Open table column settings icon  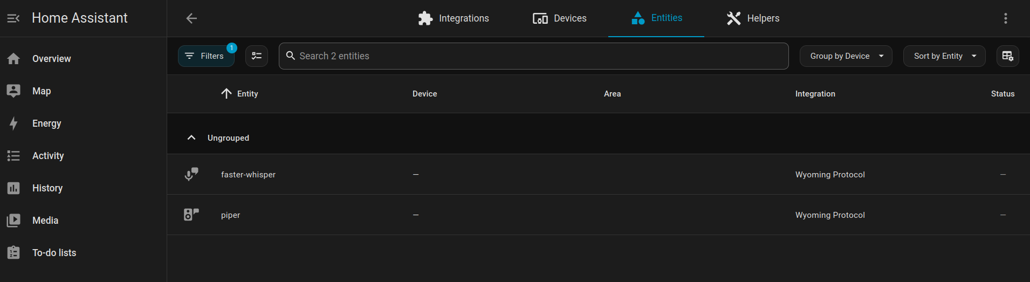pyautogui.click(x=1007, y=56)
